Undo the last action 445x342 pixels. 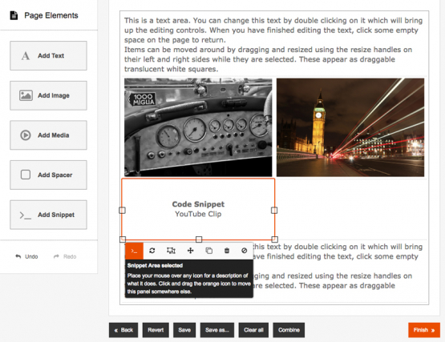click(26, 256)
